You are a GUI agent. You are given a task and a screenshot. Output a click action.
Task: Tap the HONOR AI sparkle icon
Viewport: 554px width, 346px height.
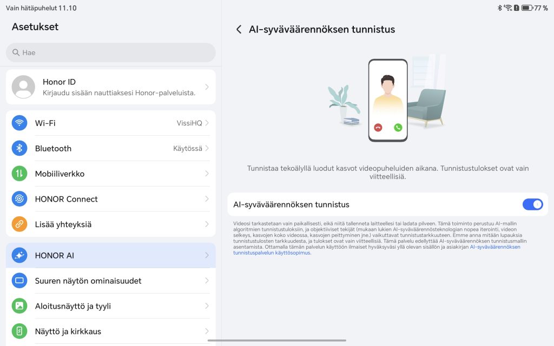tap(19, 255)
